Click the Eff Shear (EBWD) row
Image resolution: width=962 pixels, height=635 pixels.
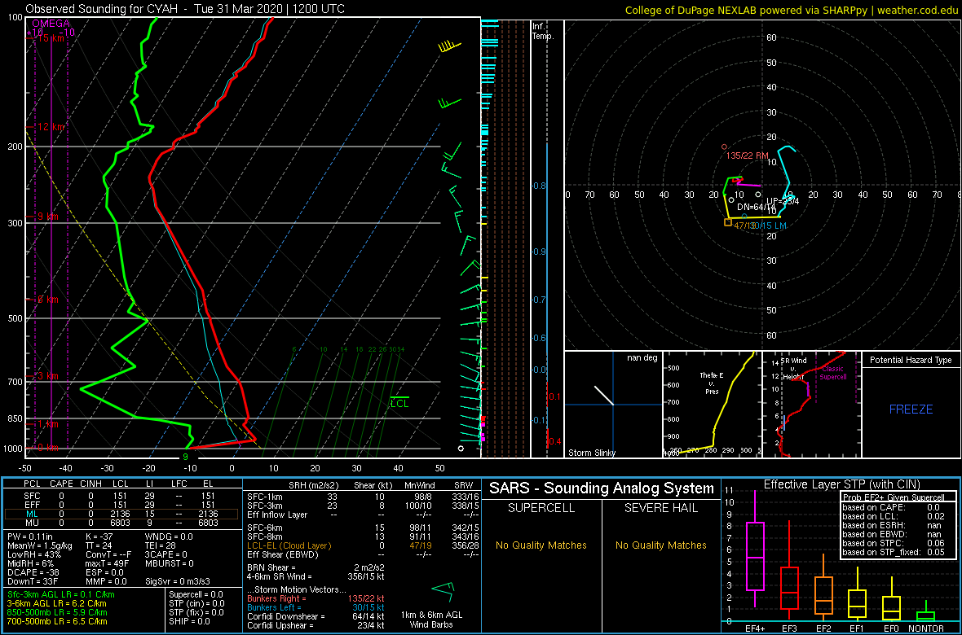(362, 554)
